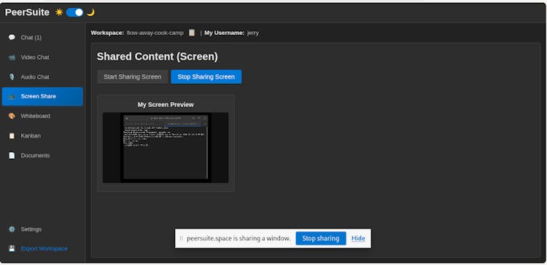Click the chat bubble icon in sidebar

tap(12, 37)
